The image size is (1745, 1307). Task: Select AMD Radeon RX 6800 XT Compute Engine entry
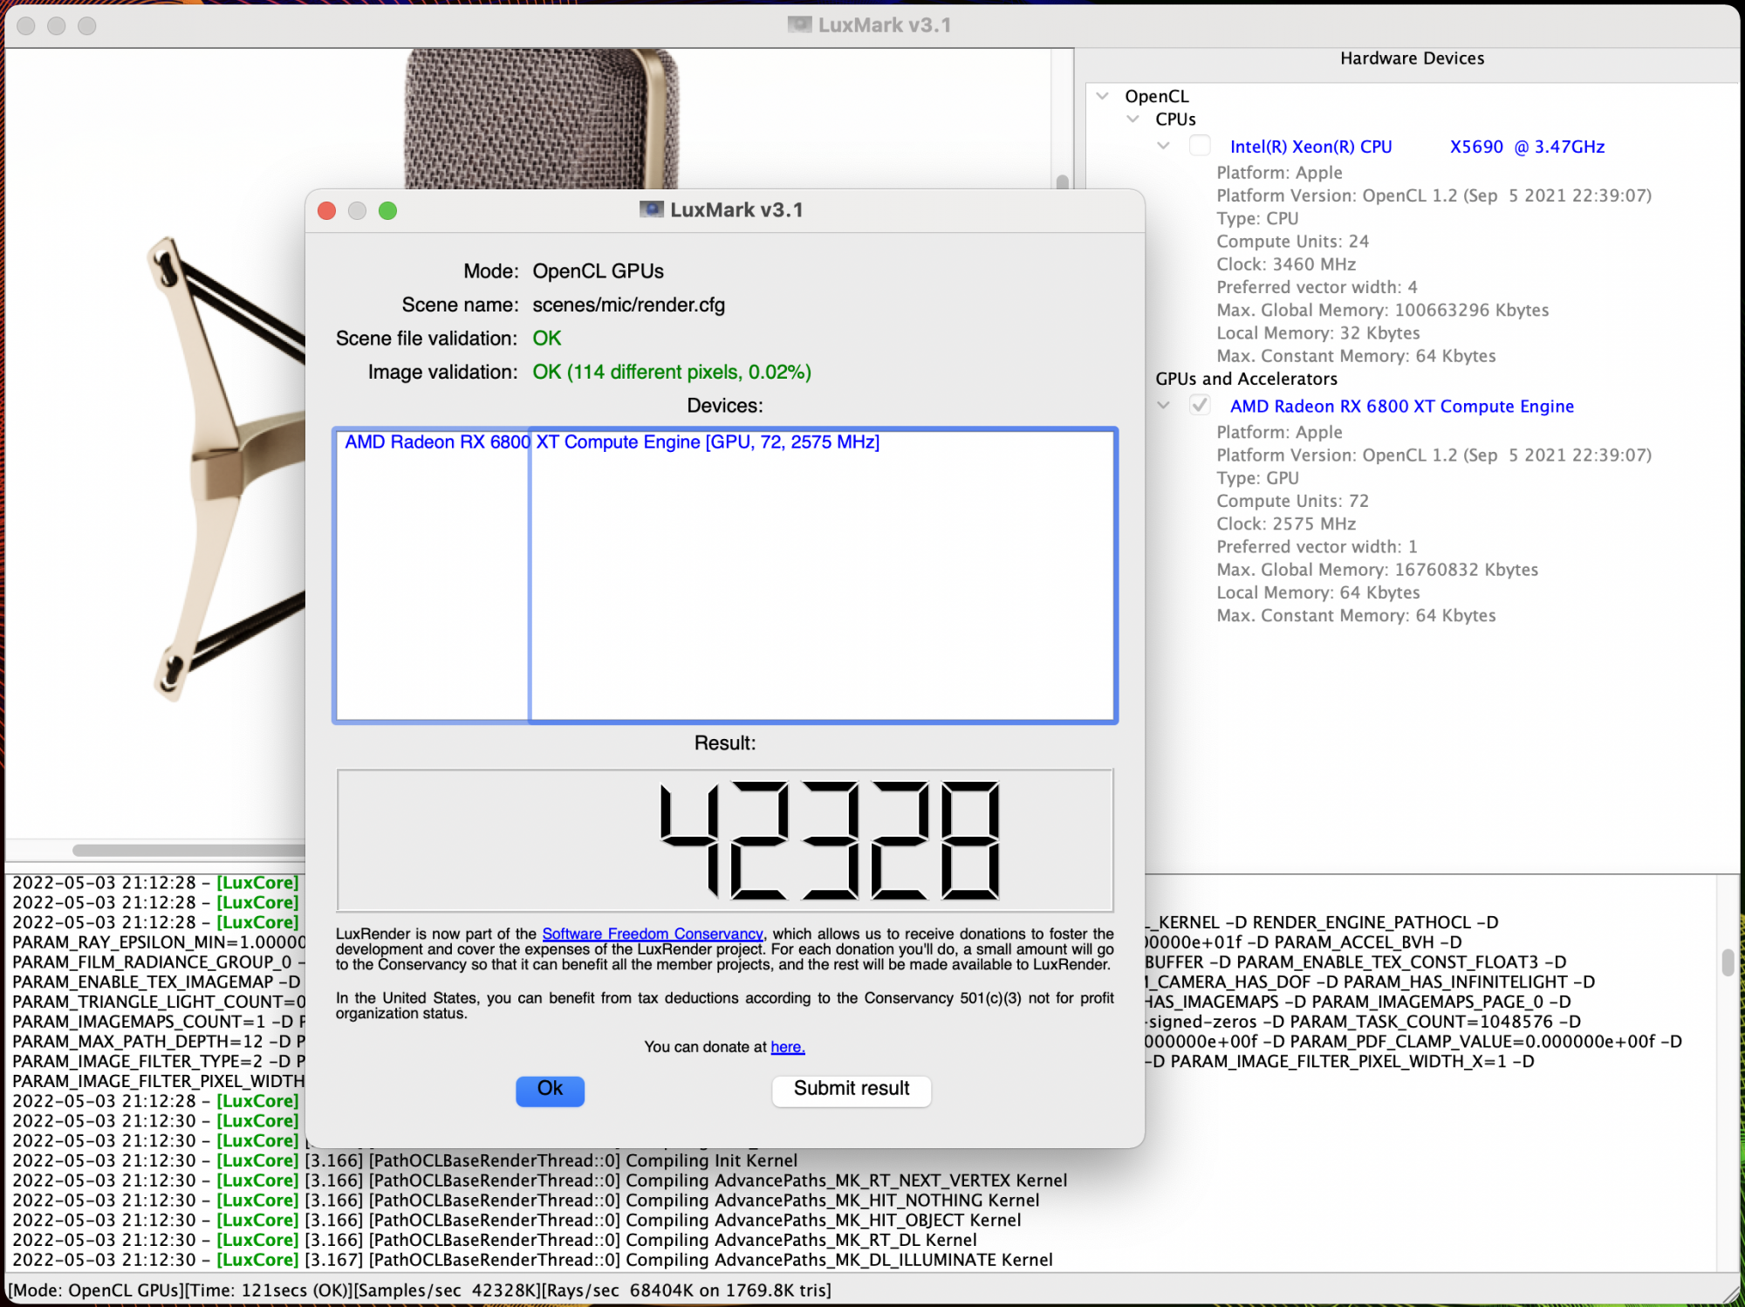[x=1402, y=406]
